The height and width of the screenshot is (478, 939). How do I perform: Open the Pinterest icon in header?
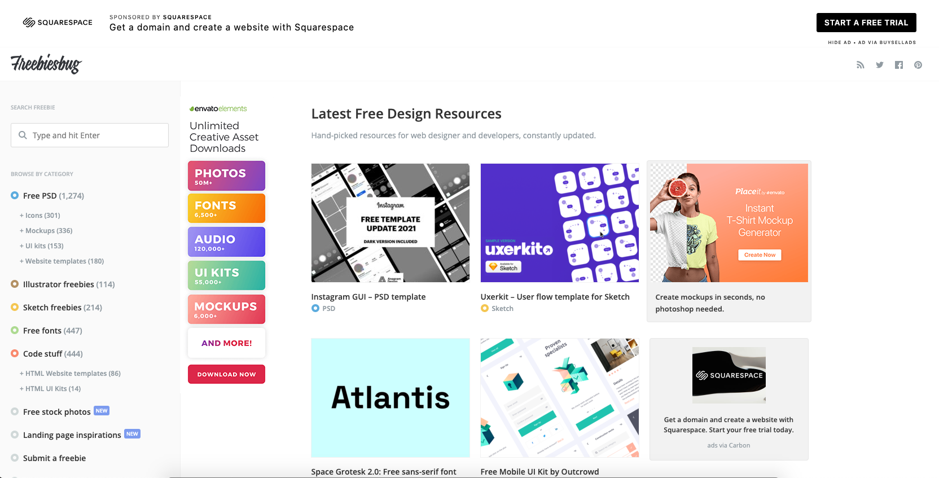[x=918, y=65]
